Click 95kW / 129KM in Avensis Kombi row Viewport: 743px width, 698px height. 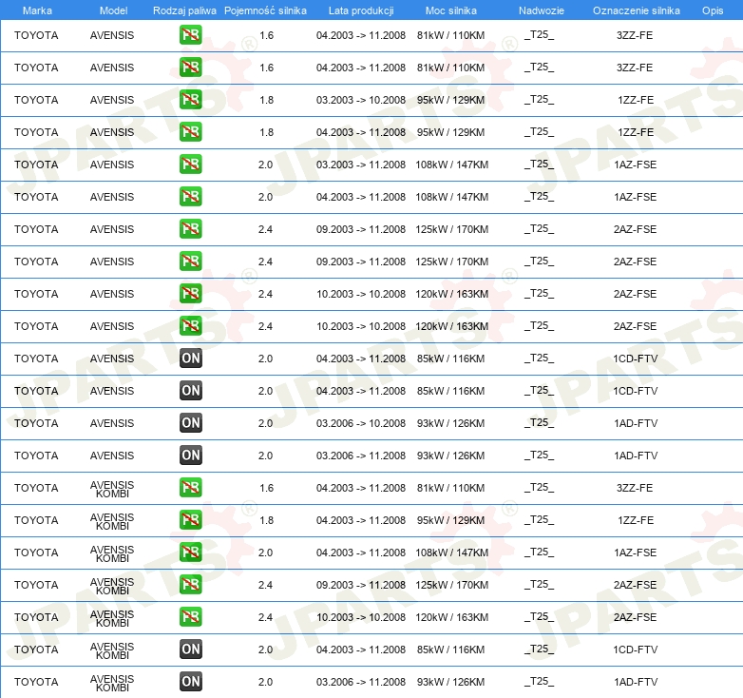click(x=451, y=520)
